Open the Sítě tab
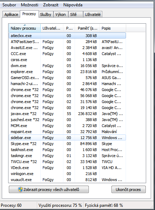The image size is (155, 210). pos(75,14)
